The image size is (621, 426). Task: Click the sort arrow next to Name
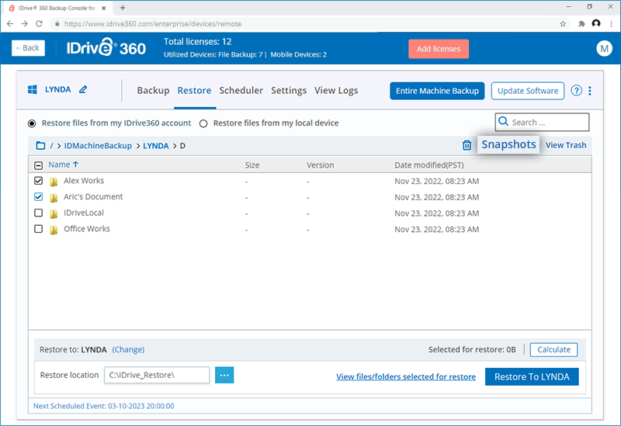click(75, 164)
